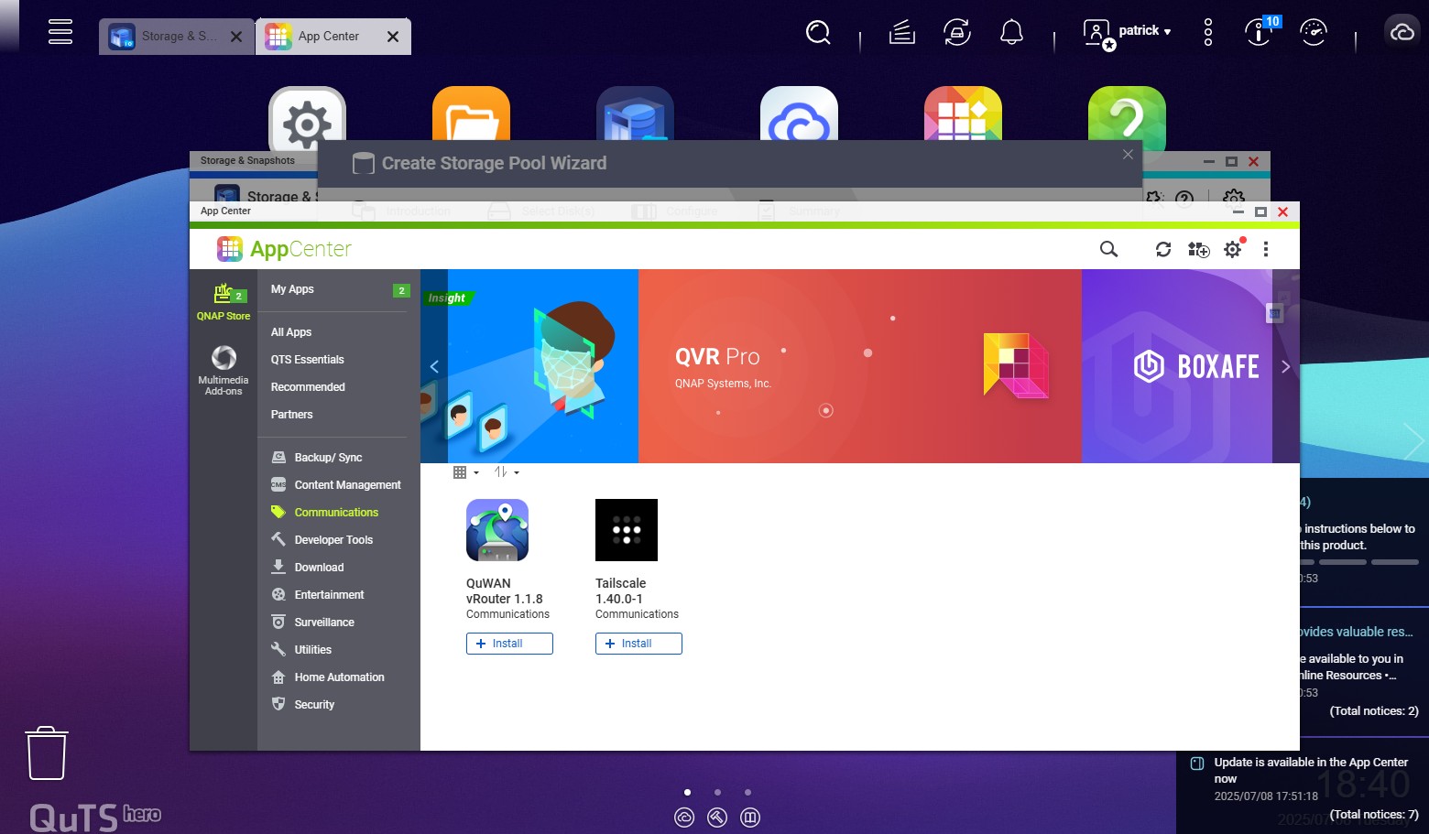Open the QTS main menu hamburger icon

(60, 31)
